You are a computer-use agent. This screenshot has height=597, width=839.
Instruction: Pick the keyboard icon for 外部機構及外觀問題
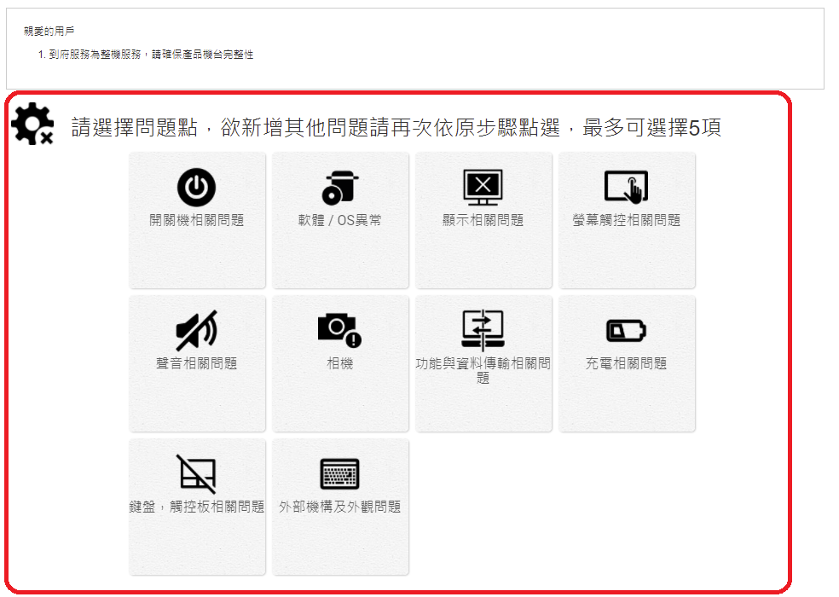point(339,474)
